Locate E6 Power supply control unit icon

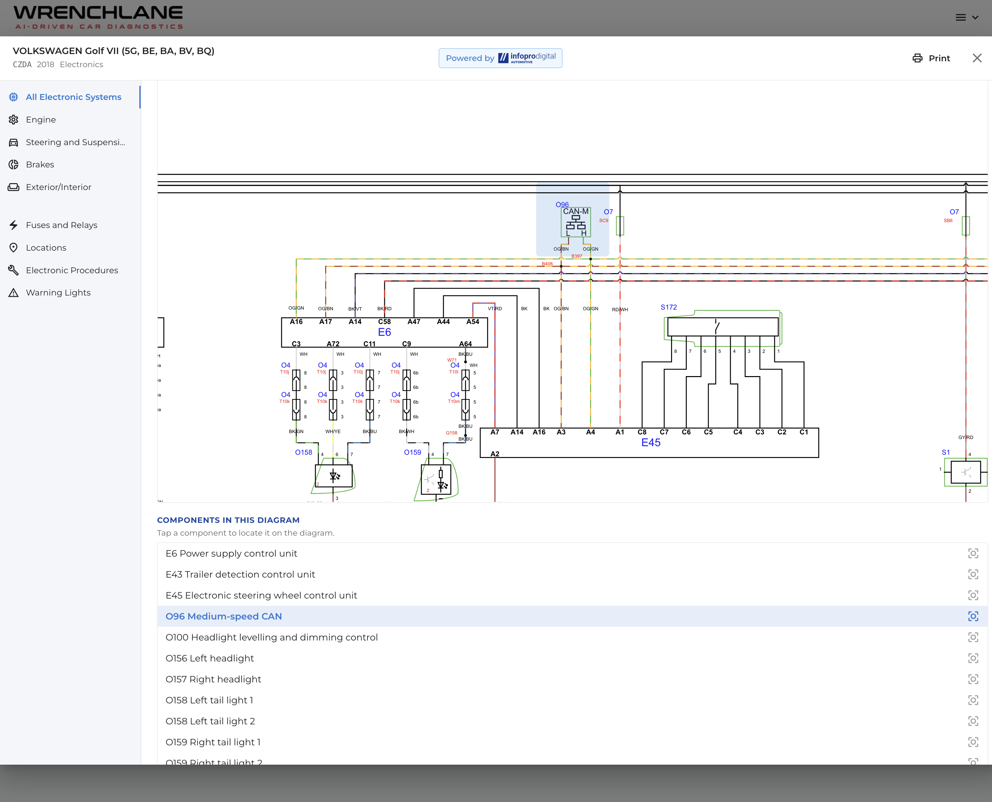(x=973, y=553)
